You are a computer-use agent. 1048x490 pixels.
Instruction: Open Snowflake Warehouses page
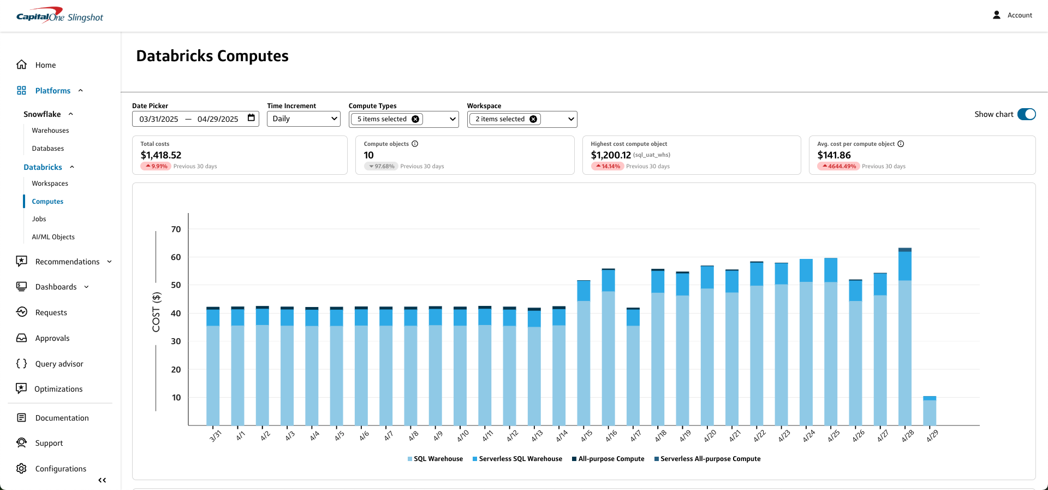click(50, 131)
